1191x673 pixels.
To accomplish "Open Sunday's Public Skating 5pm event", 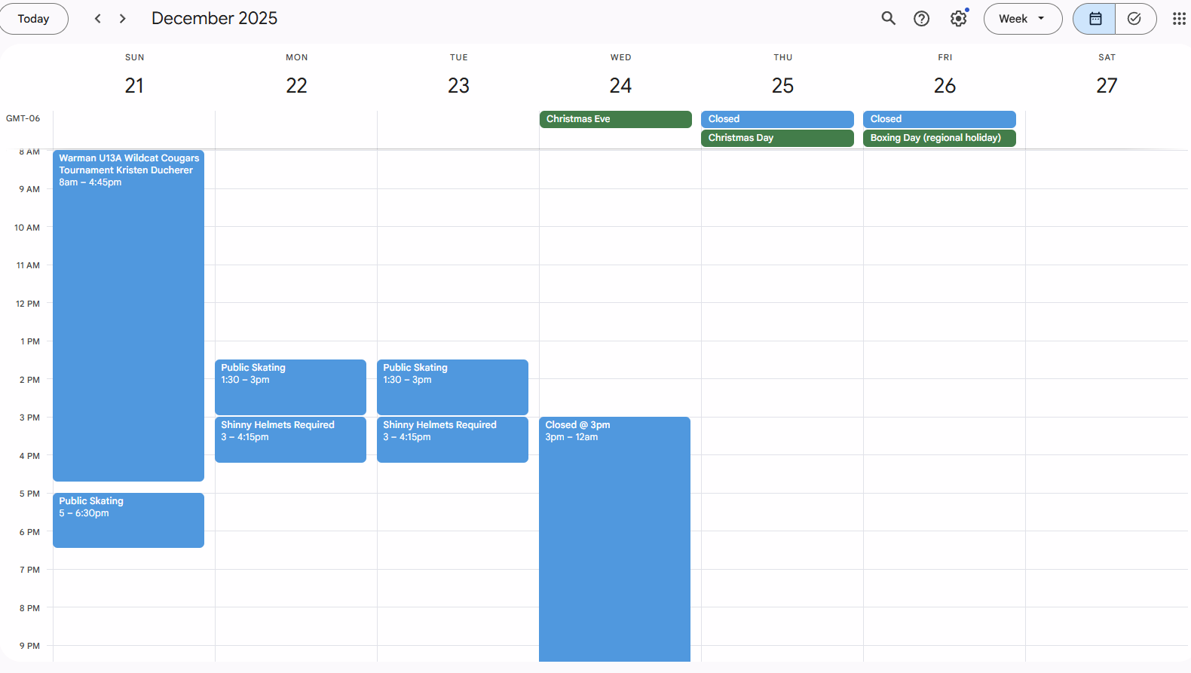I will pos(128,520).
